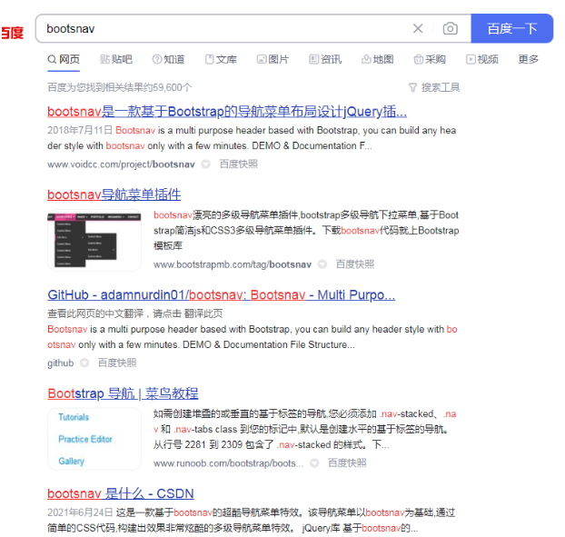Click the github source label
Screen dimensions: 565x537
tap(61, 363)
